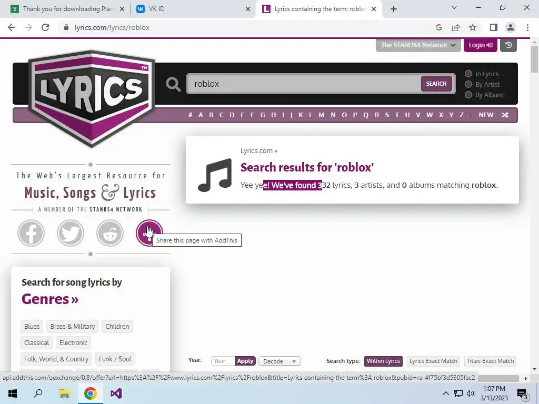Click the Lyrics shield logo

91,99
